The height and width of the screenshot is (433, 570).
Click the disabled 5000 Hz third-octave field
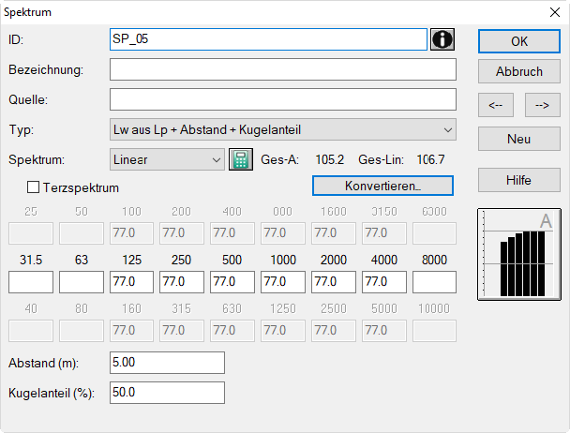pyautogui.click(x=384, y=331)
